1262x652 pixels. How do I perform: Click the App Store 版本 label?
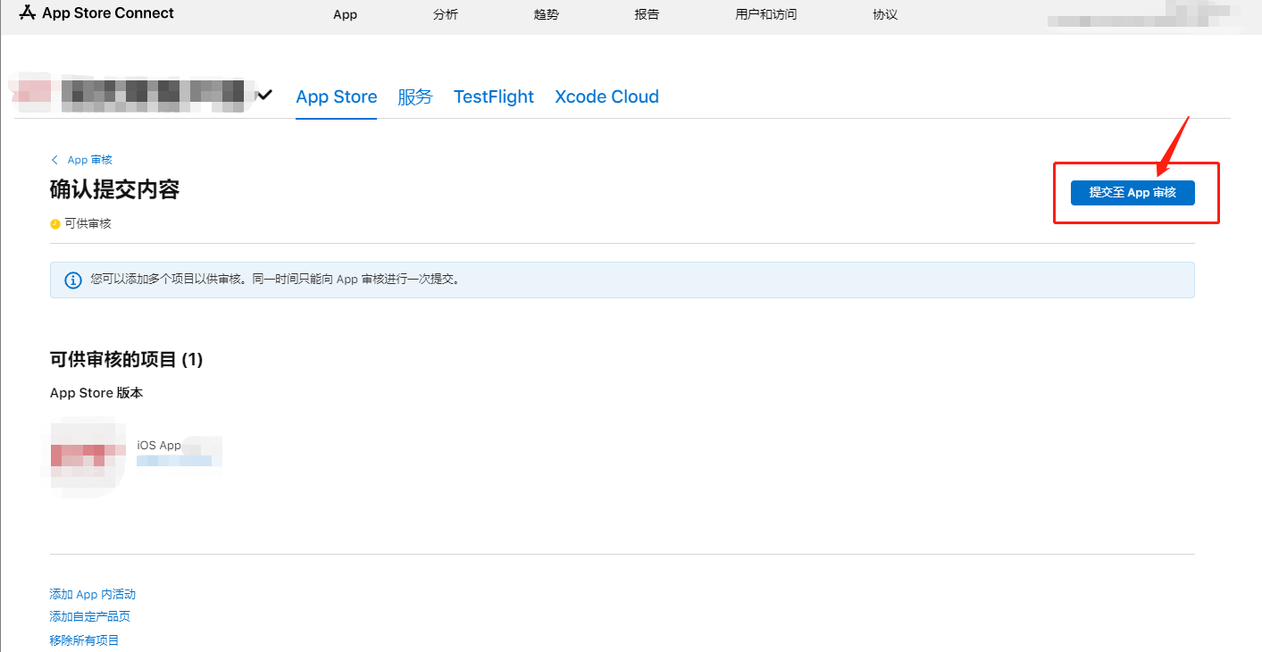96,393
